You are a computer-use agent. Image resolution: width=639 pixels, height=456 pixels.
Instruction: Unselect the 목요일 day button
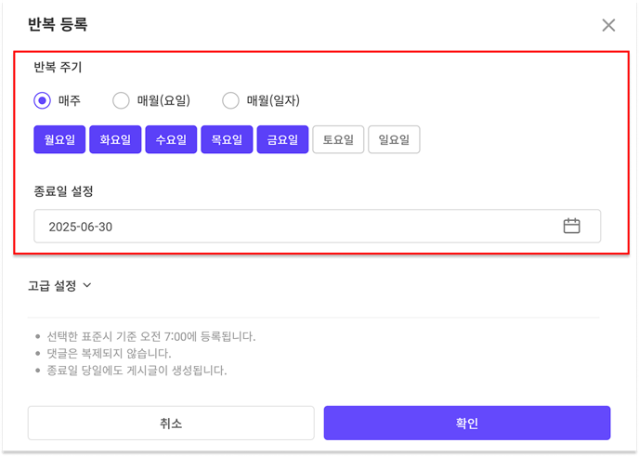pos(227,139)
